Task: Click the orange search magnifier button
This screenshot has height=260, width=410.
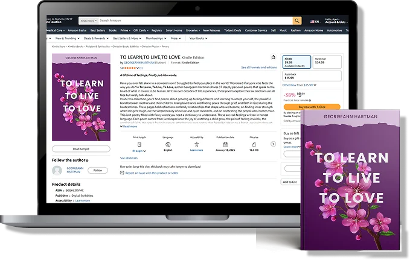Action: click(297, 21)
